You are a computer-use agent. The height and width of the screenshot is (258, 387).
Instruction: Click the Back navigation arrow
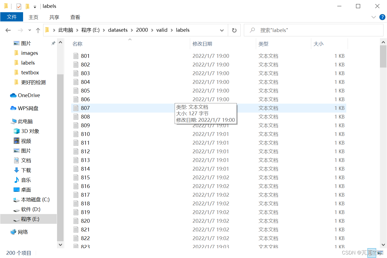[x=8, y=30]
